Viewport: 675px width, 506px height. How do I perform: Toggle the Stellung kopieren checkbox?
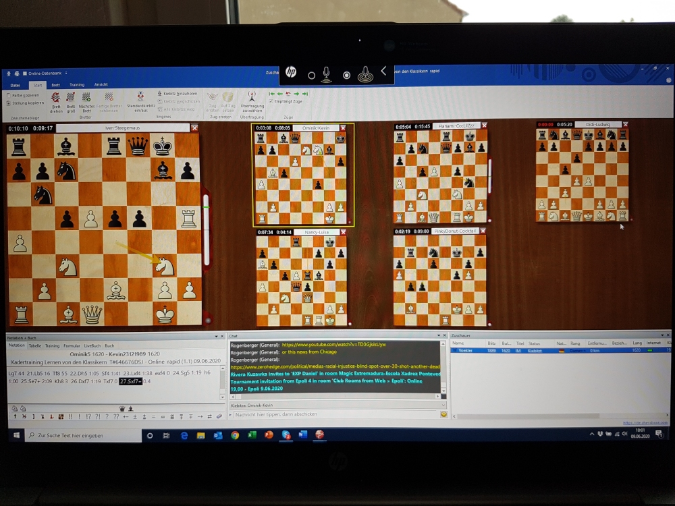click(x=9, y=103)
